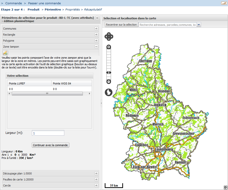Click Recentrer sur la sélection button
The width and height of the screenshot is (228, 190).
coord(121,25)
